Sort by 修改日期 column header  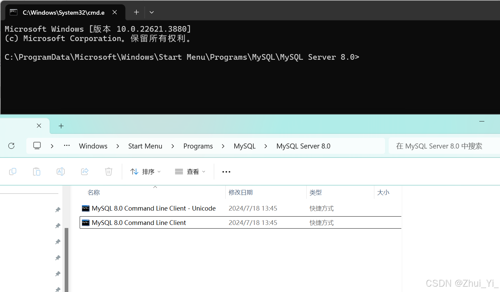tap(241, 193)
